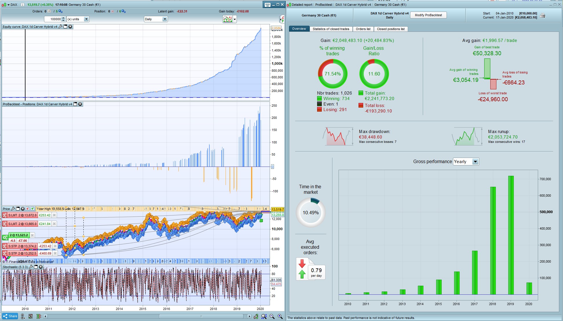Click the Share button

pos(10,316)
